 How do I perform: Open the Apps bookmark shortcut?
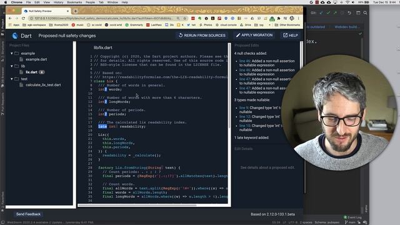point(14,25)
